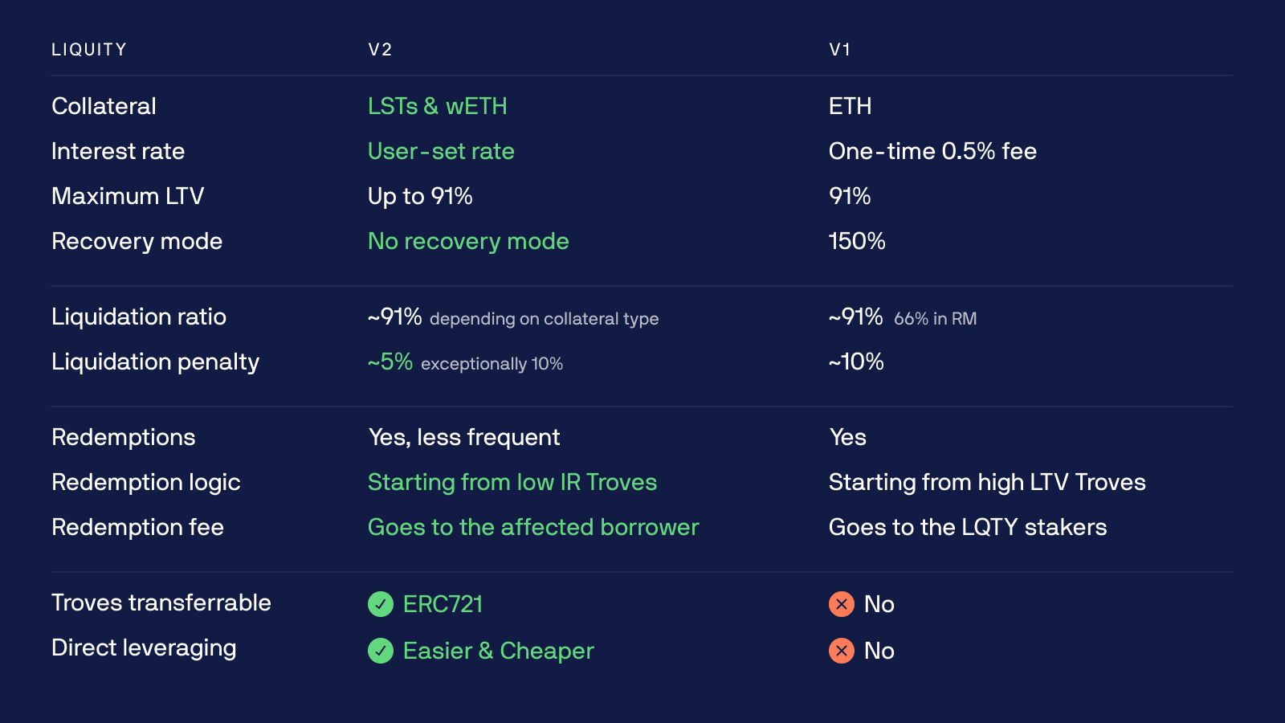Click the Easier & Cheaper label
The height and width of the screenshot is (723, 1285).
pyautogui.click(x=499, y=651)
